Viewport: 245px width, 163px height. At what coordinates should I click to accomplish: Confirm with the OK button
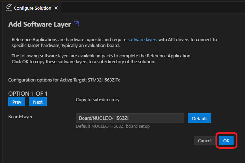(226, 141)
